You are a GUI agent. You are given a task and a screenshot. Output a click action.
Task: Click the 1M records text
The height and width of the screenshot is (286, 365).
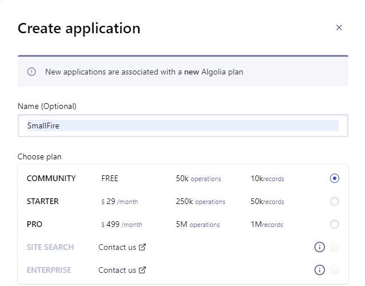pyautogui.click(x=267, y=224)
